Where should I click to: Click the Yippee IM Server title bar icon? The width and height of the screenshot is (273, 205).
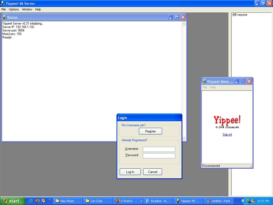[x=3, y=3]
